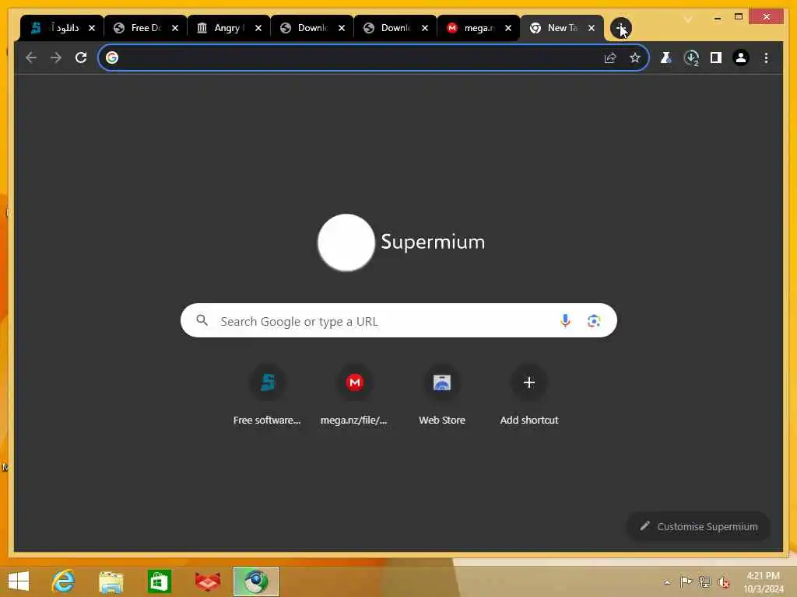Open Windows Store from taskbar

tap(159, 581)
